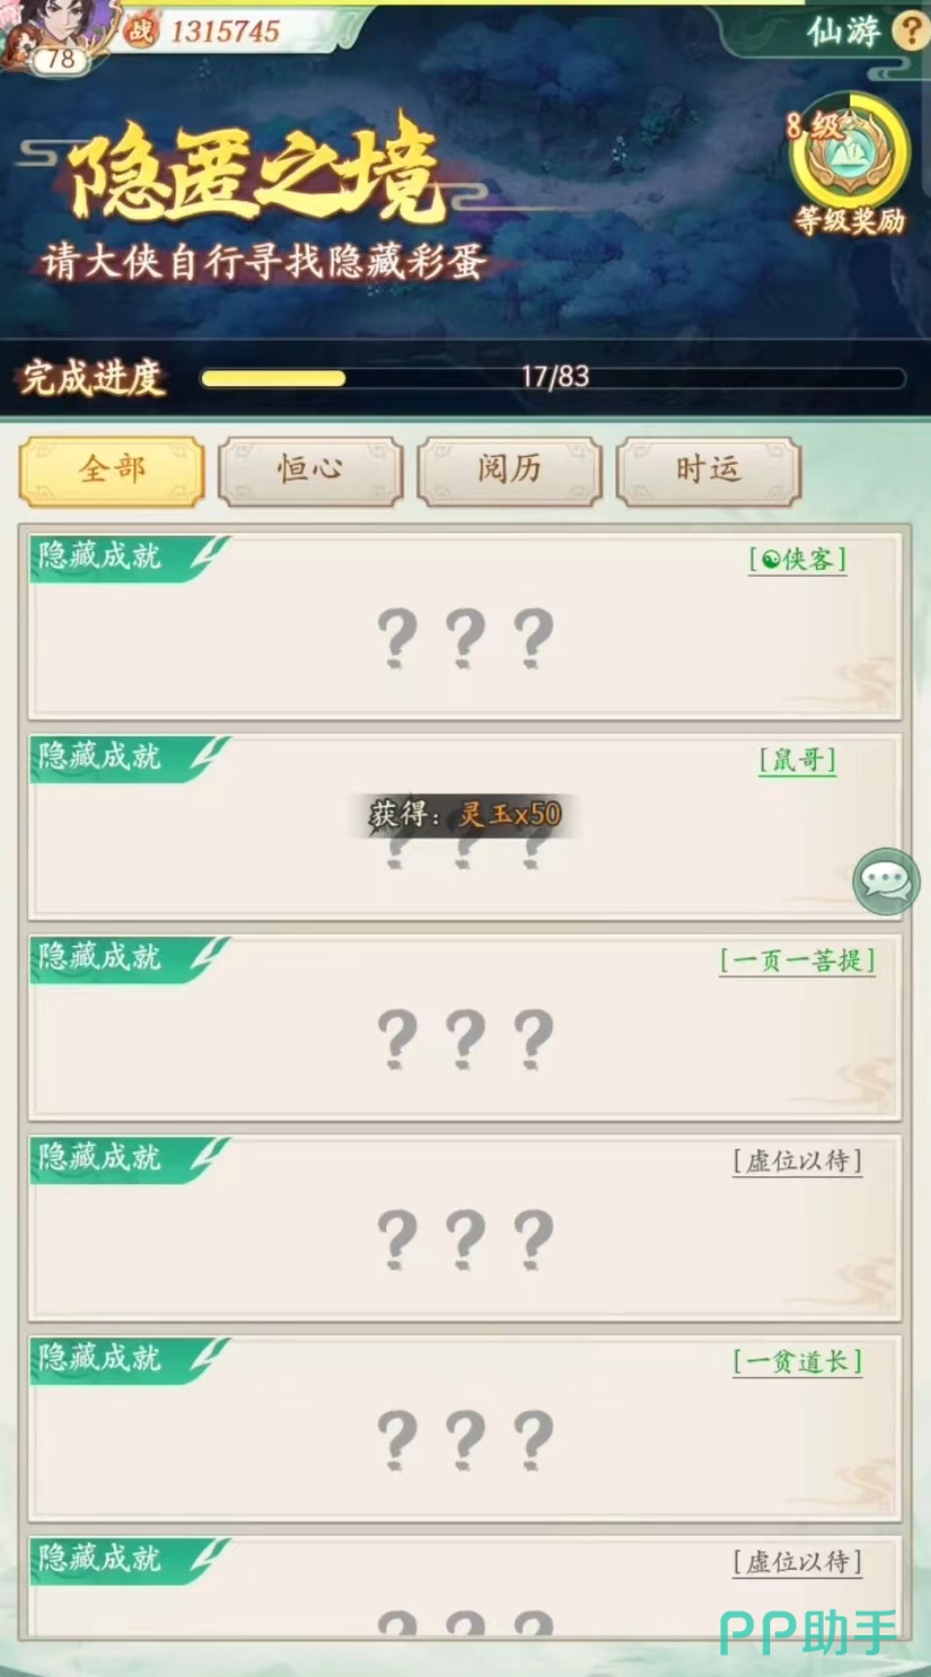
Task: Click the 17/83 completion progress bar
Action: pyautogui.click(x=554, y=378)
